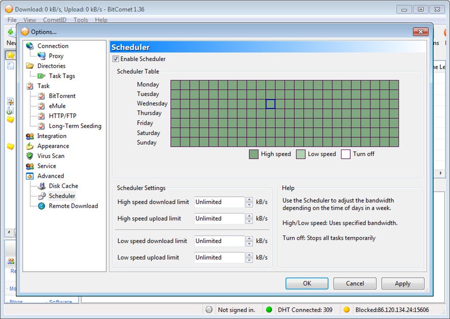Click the highlighted Wednesday schedule cell
The height and width of the screenshot is (319, 450).
point(270,104)
